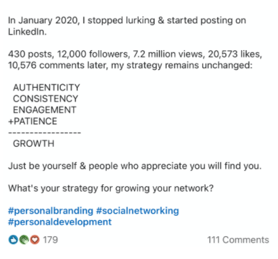Click the blue thumbs-up Like reaction icon
The image size is (278, 259).
pyautogui.click(x=13, y=240)
